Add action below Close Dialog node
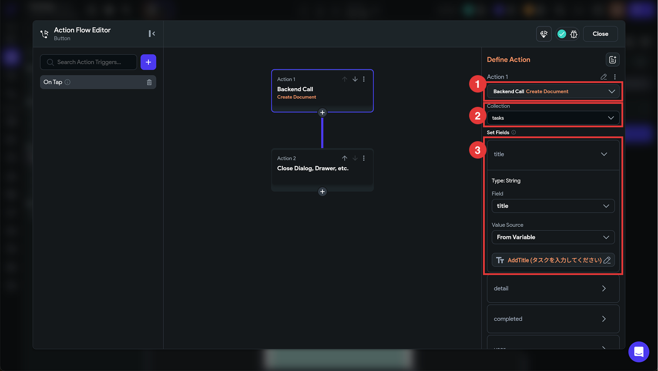The width and height of the screenshot is (658, 371). [x=322, y=192]
